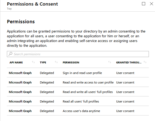Close the Permissions & Consent blade
The width and height of the screenshot is (155, 121).
[x=152, y=4]
